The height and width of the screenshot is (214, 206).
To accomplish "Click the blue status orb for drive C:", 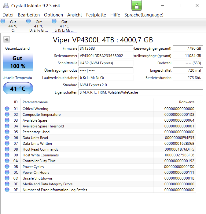I will [3, 21].
